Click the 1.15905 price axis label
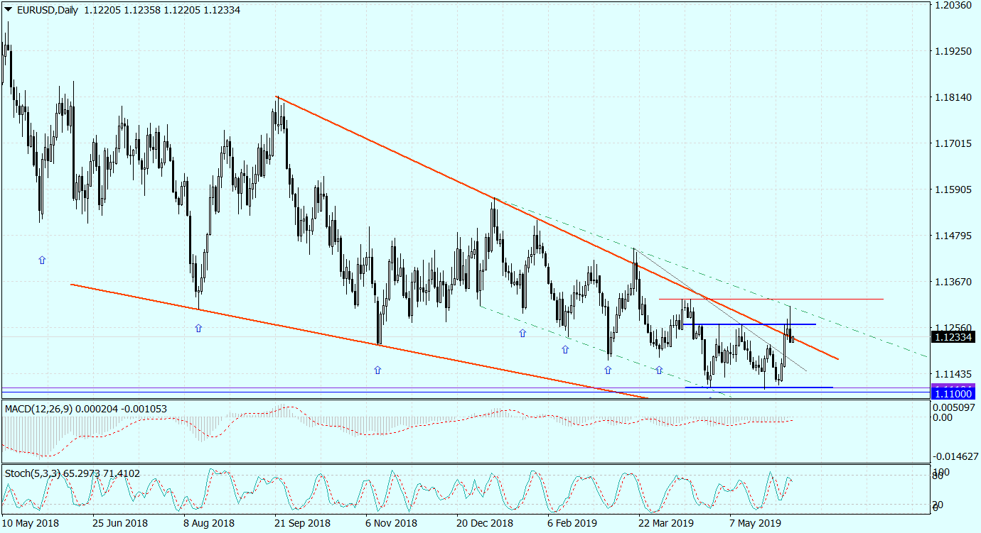The width and height of the screenshot is (981, 533). pos(954,189)
